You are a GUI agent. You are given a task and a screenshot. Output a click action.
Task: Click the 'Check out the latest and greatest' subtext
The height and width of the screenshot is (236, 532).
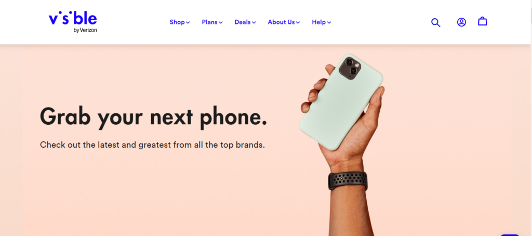[x=152, y=145]
